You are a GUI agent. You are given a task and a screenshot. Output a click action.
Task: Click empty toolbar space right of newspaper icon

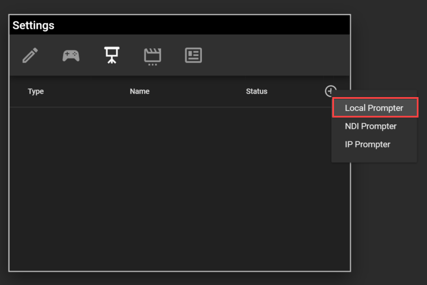point(272,56)
